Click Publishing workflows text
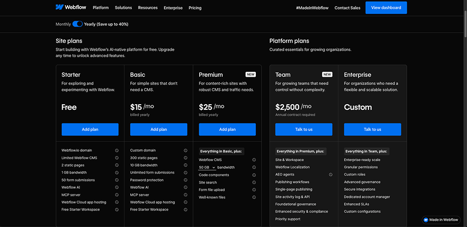This screenshot has height=227, width=467. click(292, 182)
